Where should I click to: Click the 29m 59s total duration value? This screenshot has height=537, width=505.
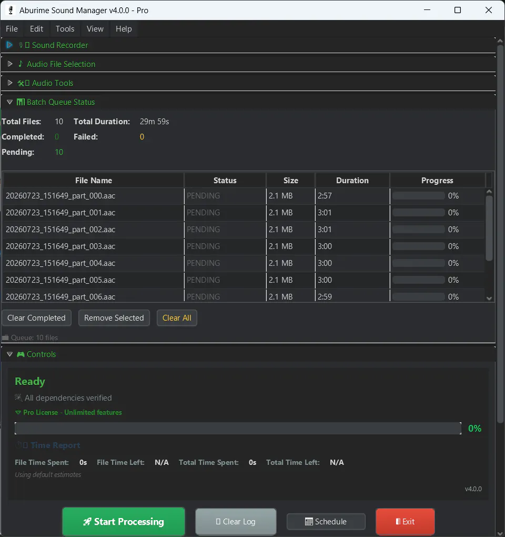pos(154,122)
